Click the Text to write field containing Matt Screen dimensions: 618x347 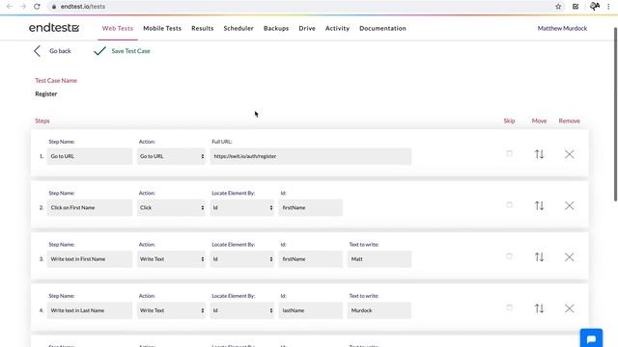point(379,259)
